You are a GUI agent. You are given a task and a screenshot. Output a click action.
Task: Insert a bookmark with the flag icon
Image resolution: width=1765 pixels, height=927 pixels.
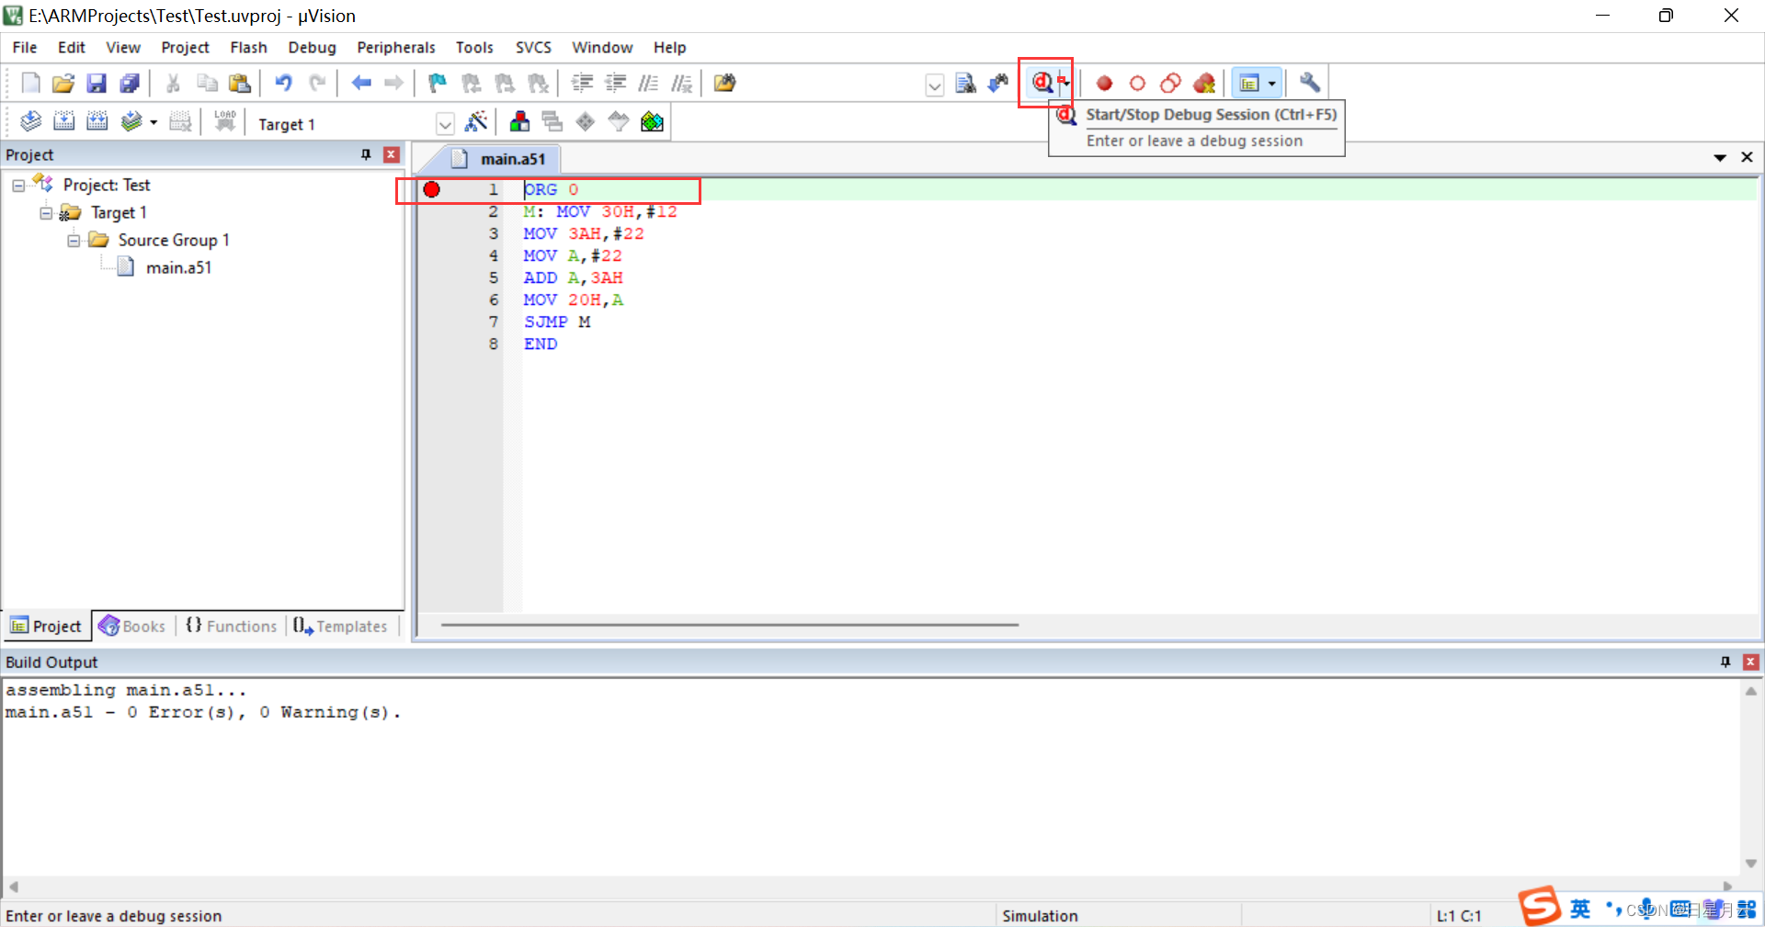438,84
